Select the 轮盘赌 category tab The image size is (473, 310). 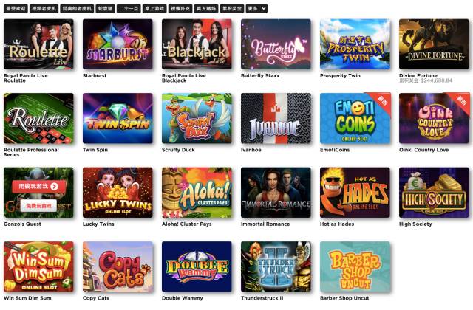[x=105, y=9]
